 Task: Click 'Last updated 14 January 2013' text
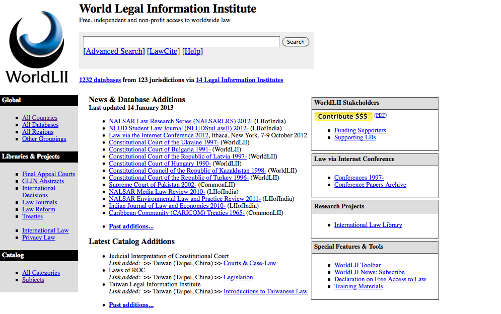click(131, 108)
